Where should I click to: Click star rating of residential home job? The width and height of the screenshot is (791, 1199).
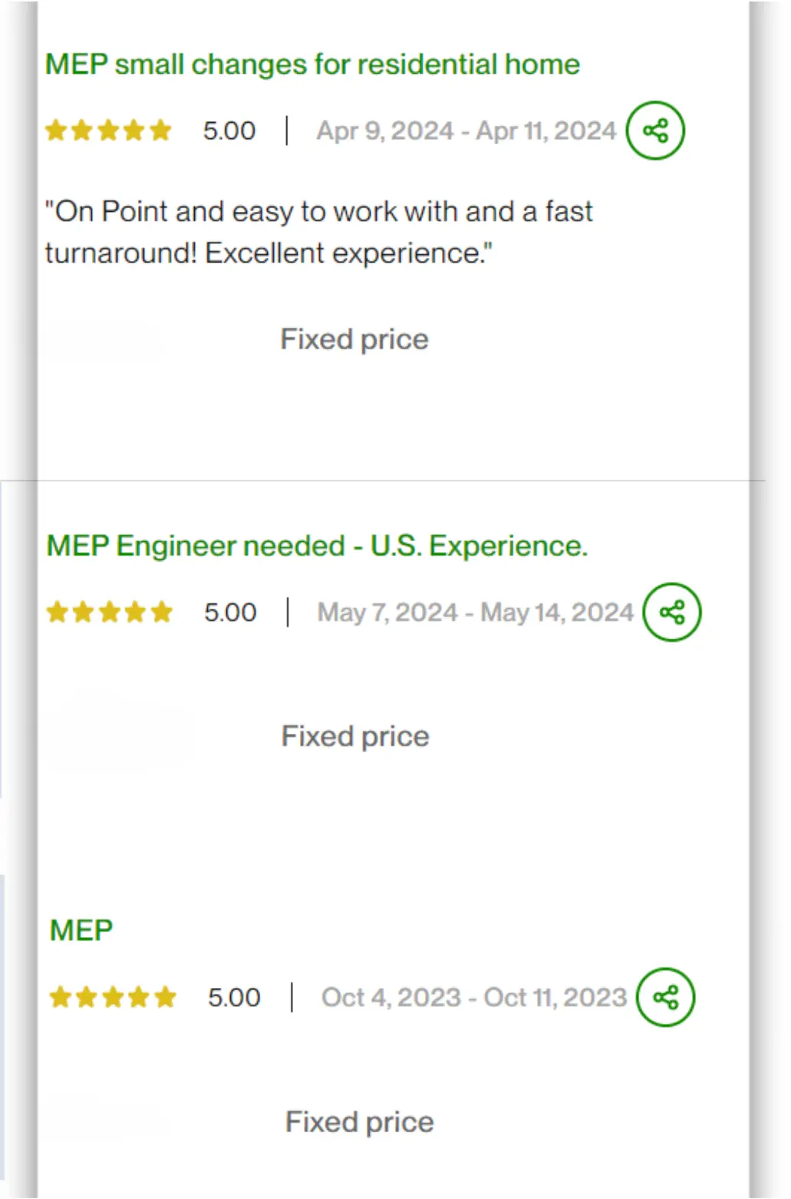[x=108, y=130]
